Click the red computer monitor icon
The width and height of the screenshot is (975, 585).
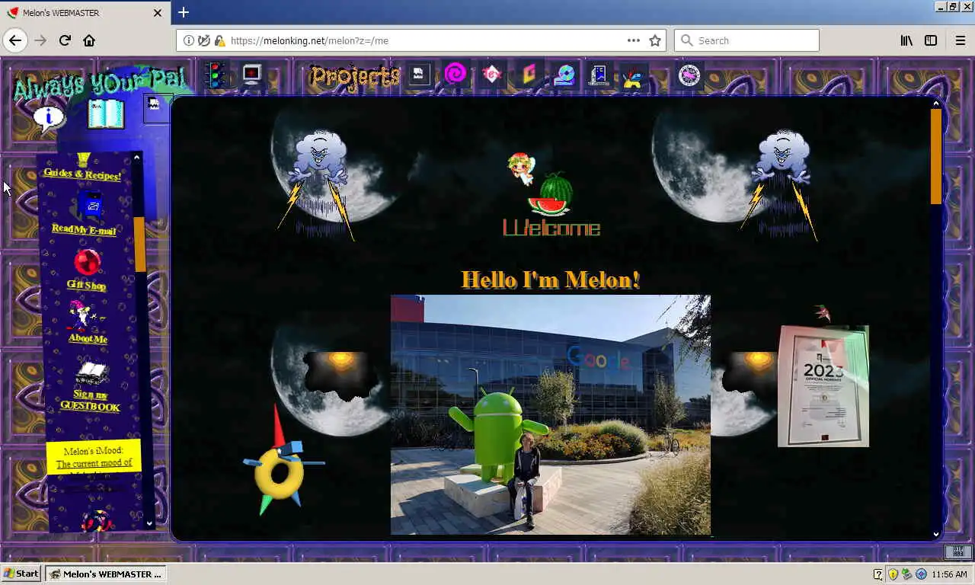(252, 75)
